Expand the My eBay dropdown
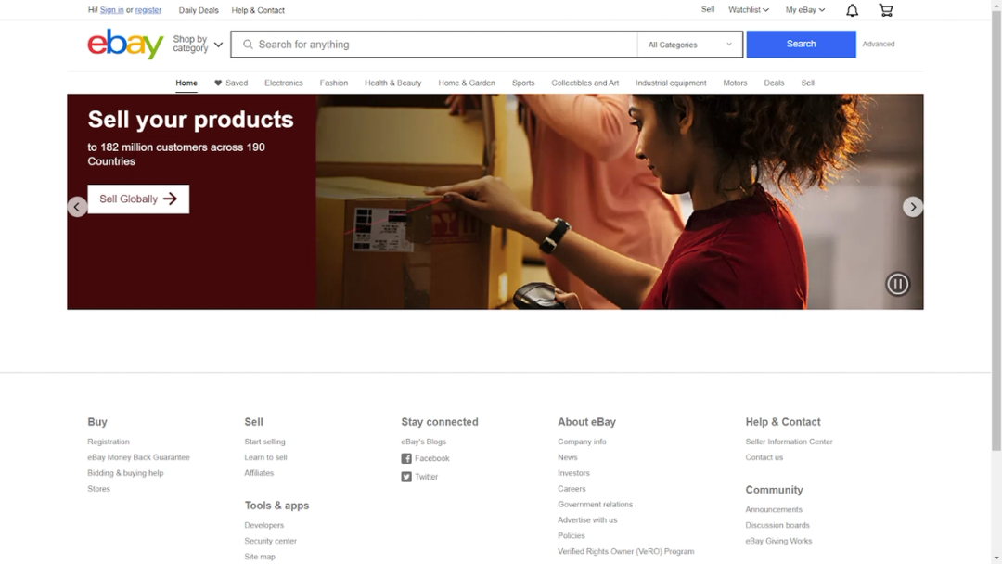Image resolution: width=1002 pixels, height=564 pixels. click(x=805, y=10)
